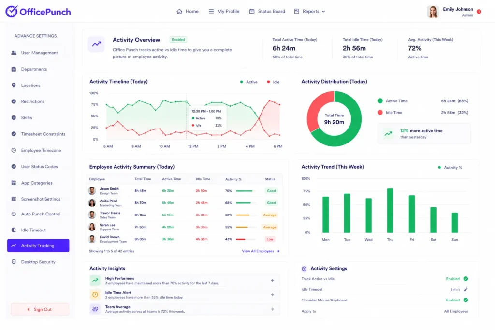Click Sarah Lee's name row
The image size is (495, 330).
[x=108, y=225]
